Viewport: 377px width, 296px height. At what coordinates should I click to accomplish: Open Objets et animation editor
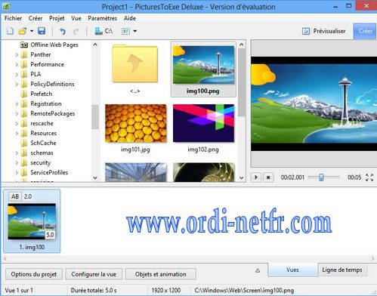pos(161,274)
